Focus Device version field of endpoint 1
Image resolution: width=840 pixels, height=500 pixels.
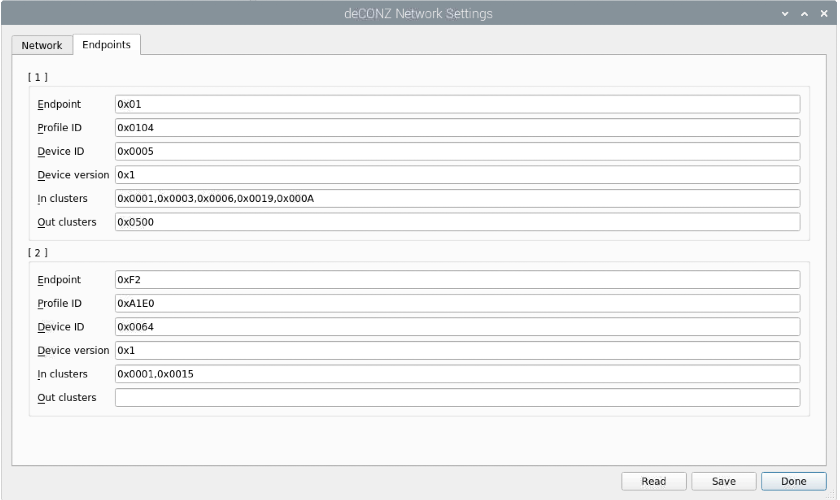click(x=457, y=175)
